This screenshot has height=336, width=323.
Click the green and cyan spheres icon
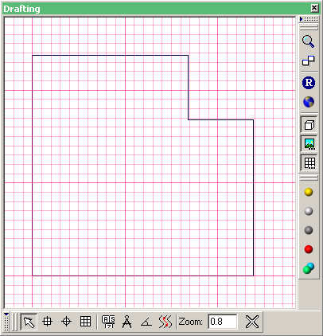[x=309, y=268]
